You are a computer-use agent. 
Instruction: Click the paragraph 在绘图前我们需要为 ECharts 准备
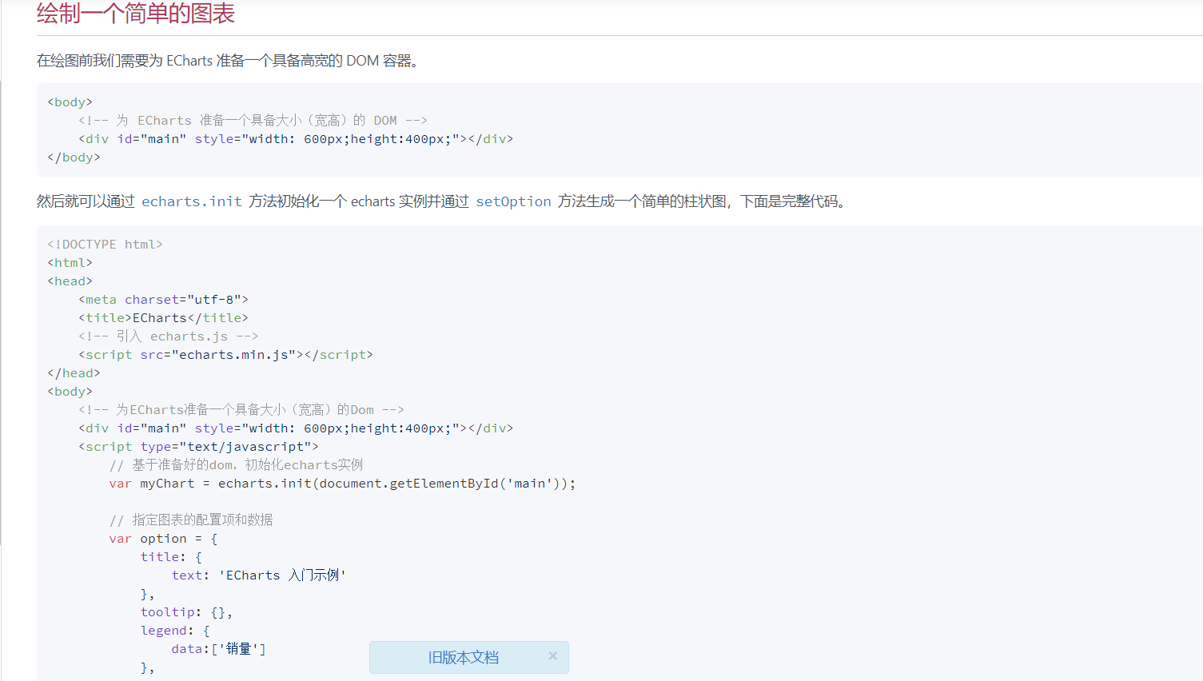228,61
